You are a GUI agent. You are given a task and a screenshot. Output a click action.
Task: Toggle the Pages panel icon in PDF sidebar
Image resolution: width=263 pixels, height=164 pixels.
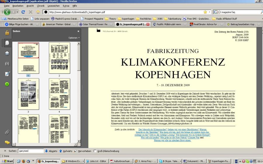coord(7,43)
